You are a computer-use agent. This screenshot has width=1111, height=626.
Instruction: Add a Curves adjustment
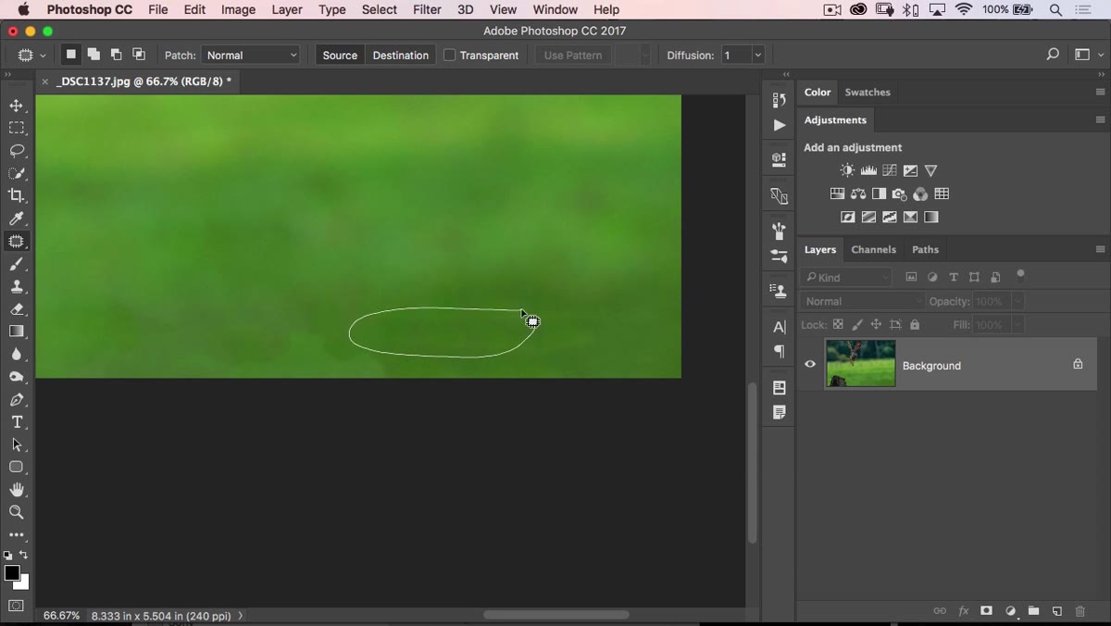pos(890,170)
